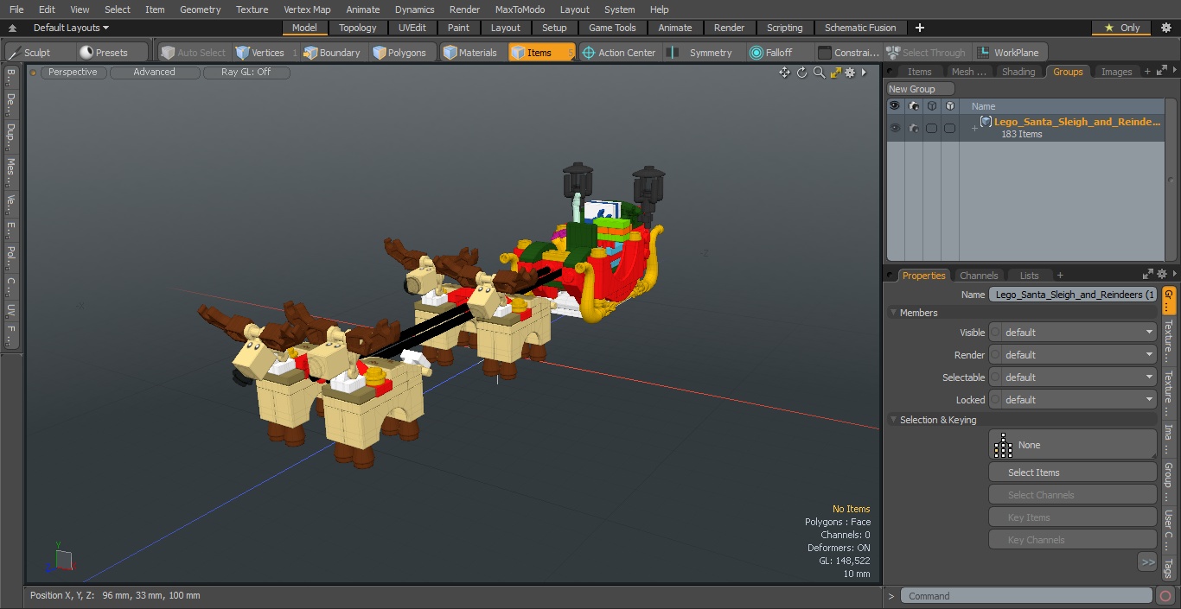Viewport: 1181px width, 609px height.
Task: Toggle Select Through on the toolbar
Action: click(927, 53)
